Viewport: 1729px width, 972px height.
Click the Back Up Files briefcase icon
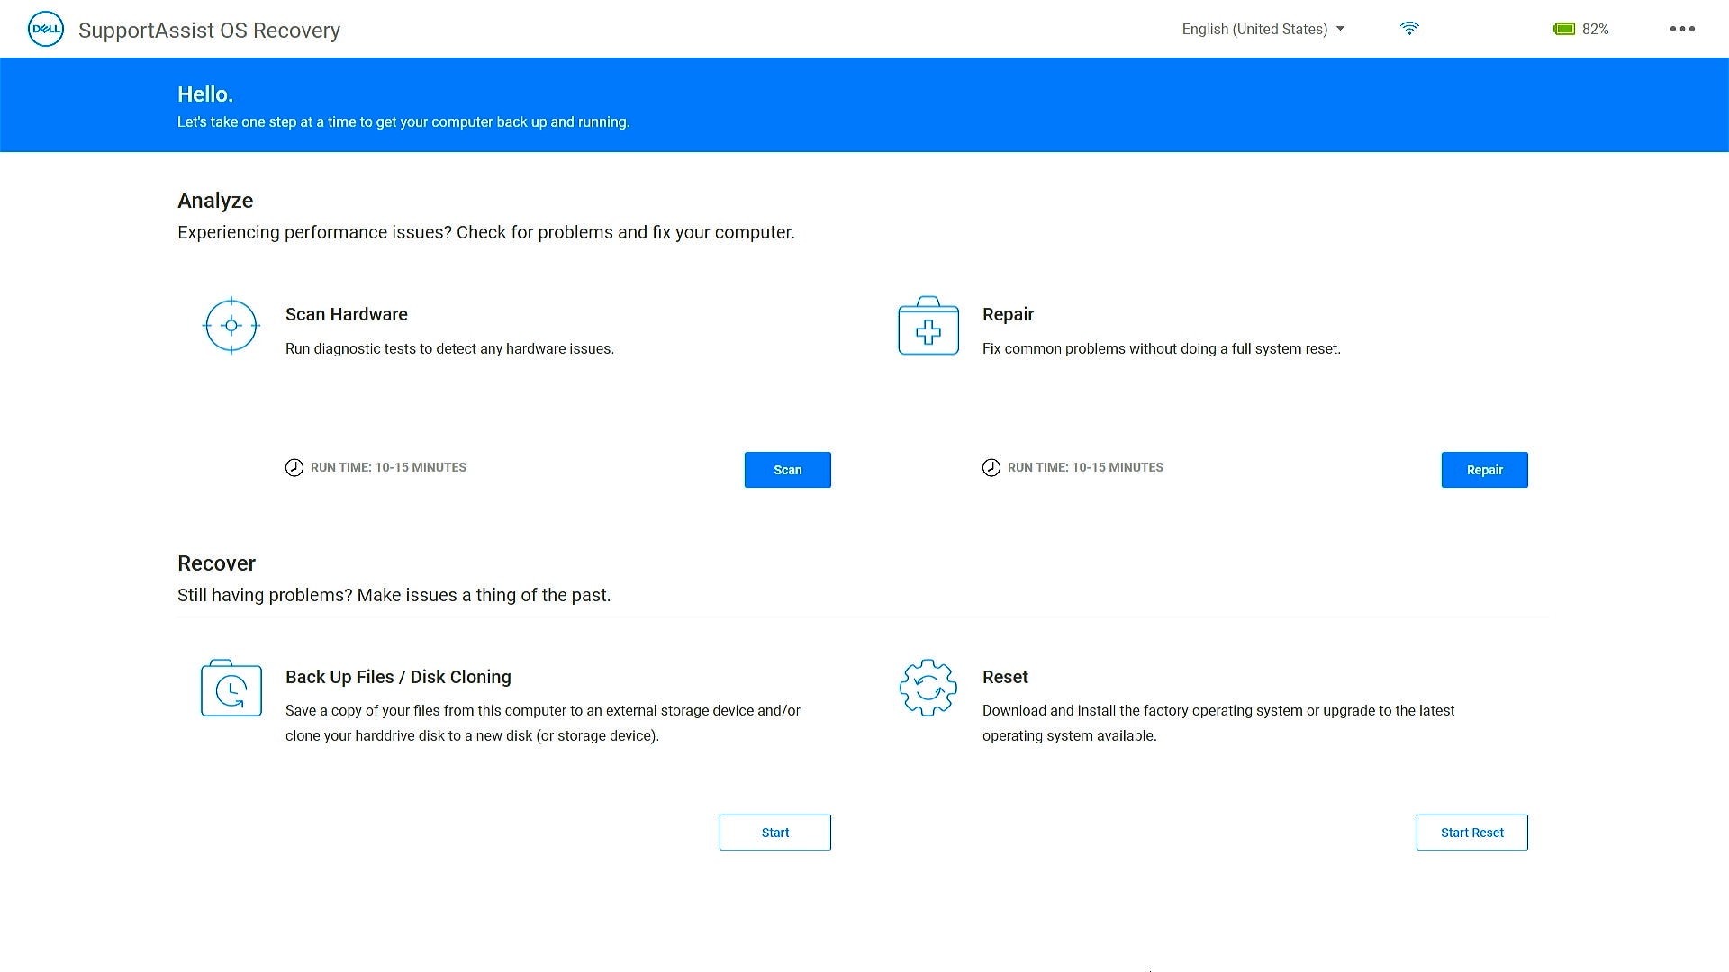tap(231, 688)
